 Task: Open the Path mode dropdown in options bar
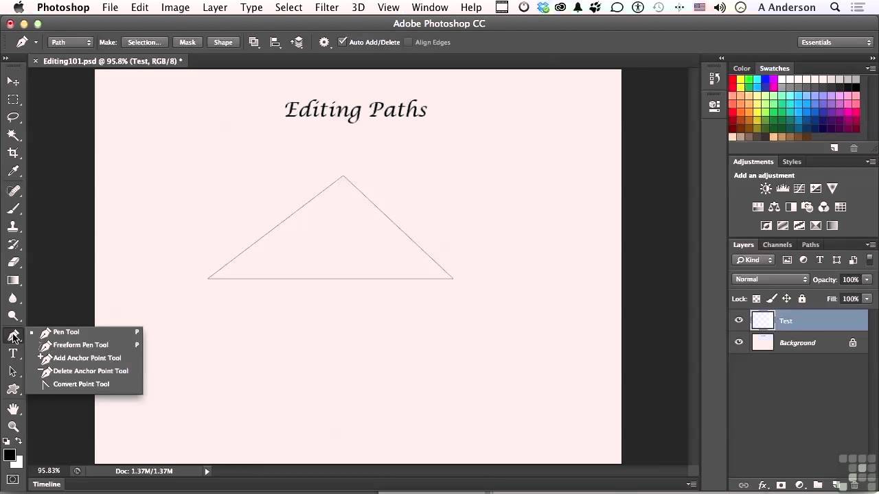pos(69,42)
